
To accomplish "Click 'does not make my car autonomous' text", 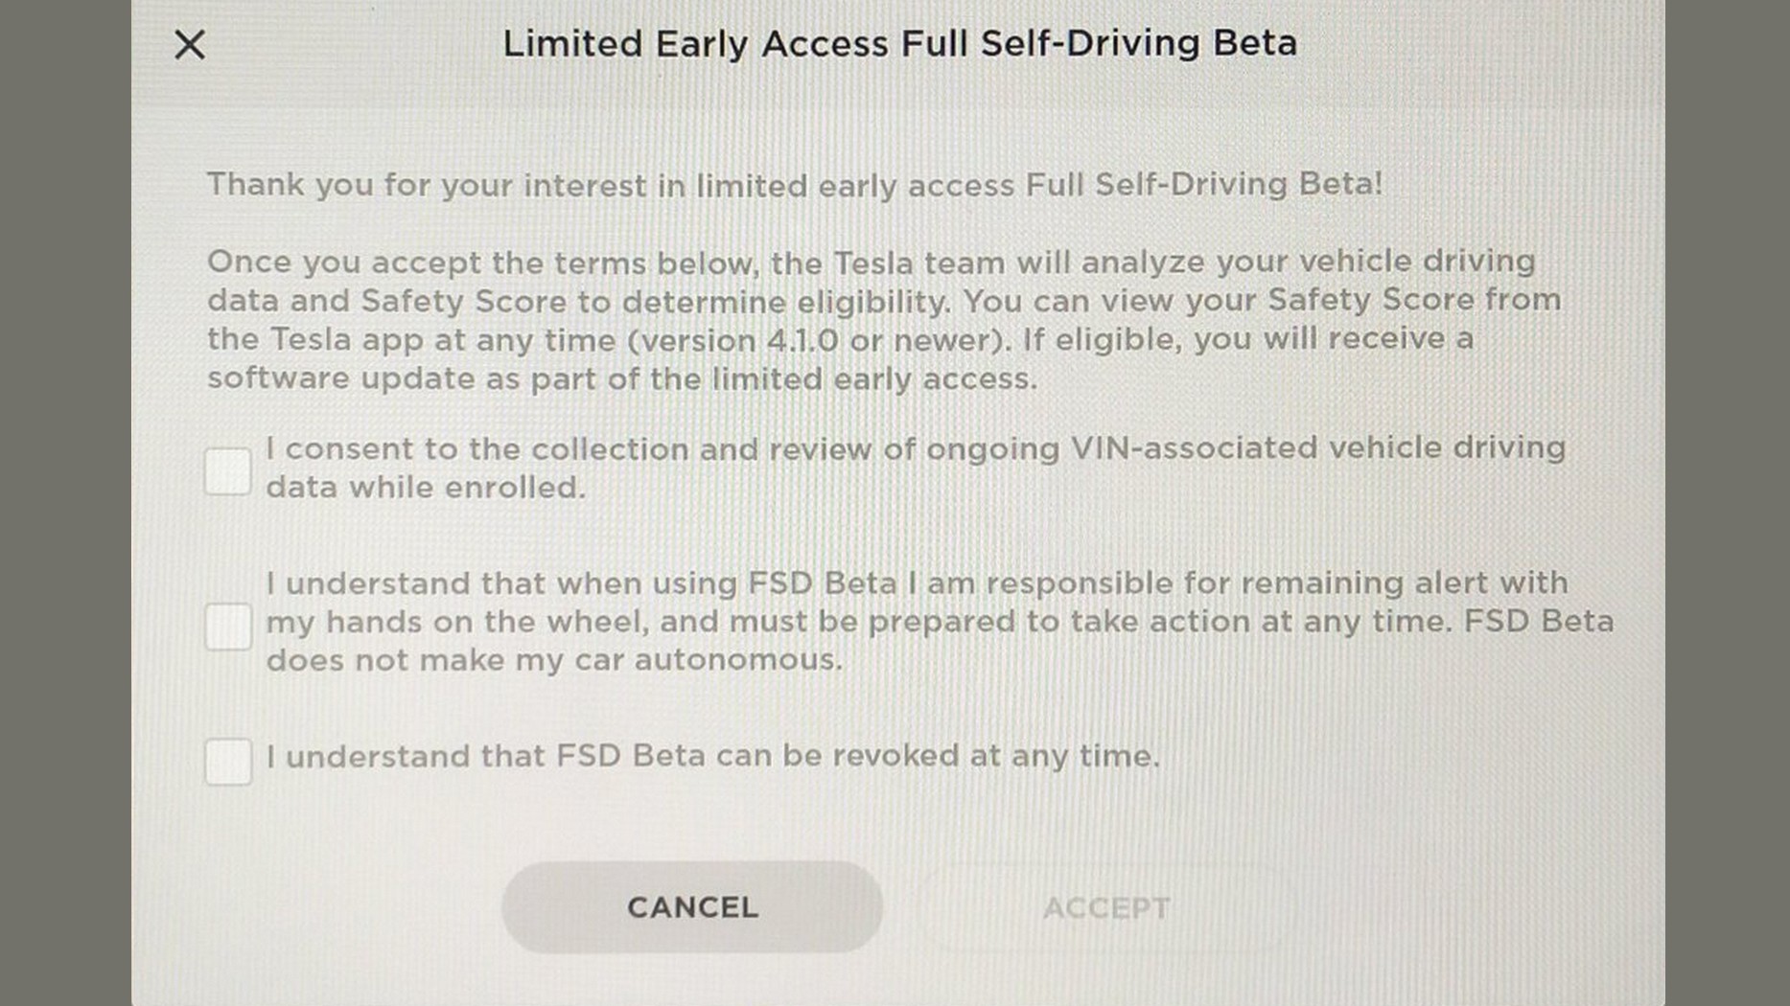I will [554, 659].
